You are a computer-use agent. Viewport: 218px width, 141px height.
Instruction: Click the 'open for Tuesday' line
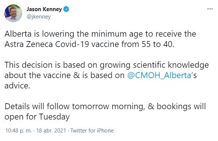(x=37, y=117)
